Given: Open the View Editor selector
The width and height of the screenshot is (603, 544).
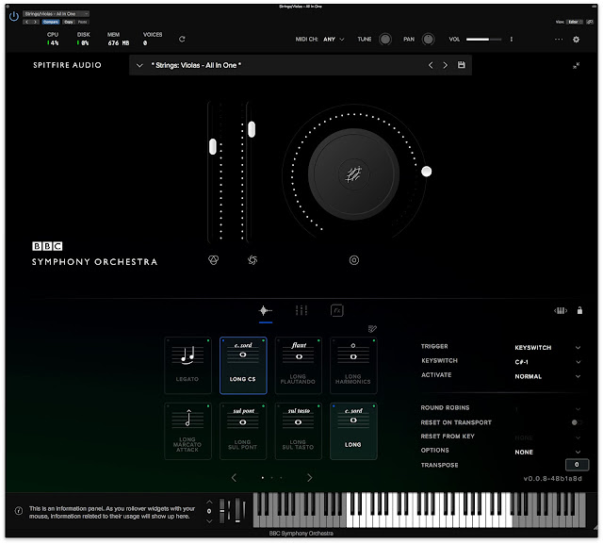Looking at the screenshot, I should tap(575, 22).
